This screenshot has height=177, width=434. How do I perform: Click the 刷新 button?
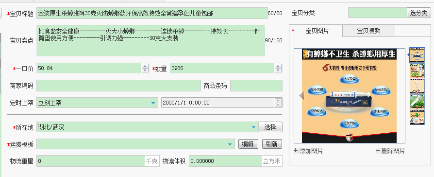click(x=272, y=144)
